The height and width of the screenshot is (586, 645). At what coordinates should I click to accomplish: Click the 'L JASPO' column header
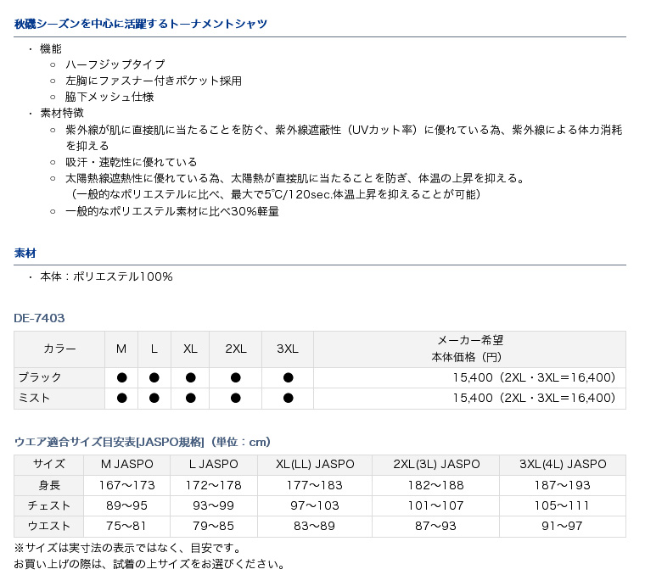[x=214, y=465]
